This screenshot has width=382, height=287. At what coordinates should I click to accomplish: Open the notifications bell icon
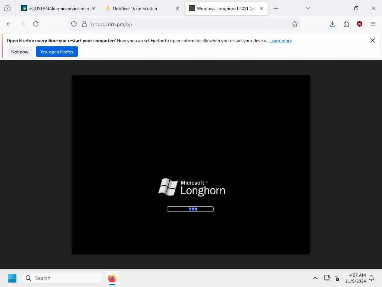372,278
